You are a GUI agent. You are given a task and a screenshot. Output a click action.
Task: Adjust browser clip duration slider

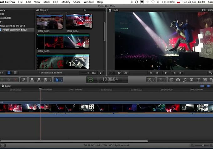(88, 73)
